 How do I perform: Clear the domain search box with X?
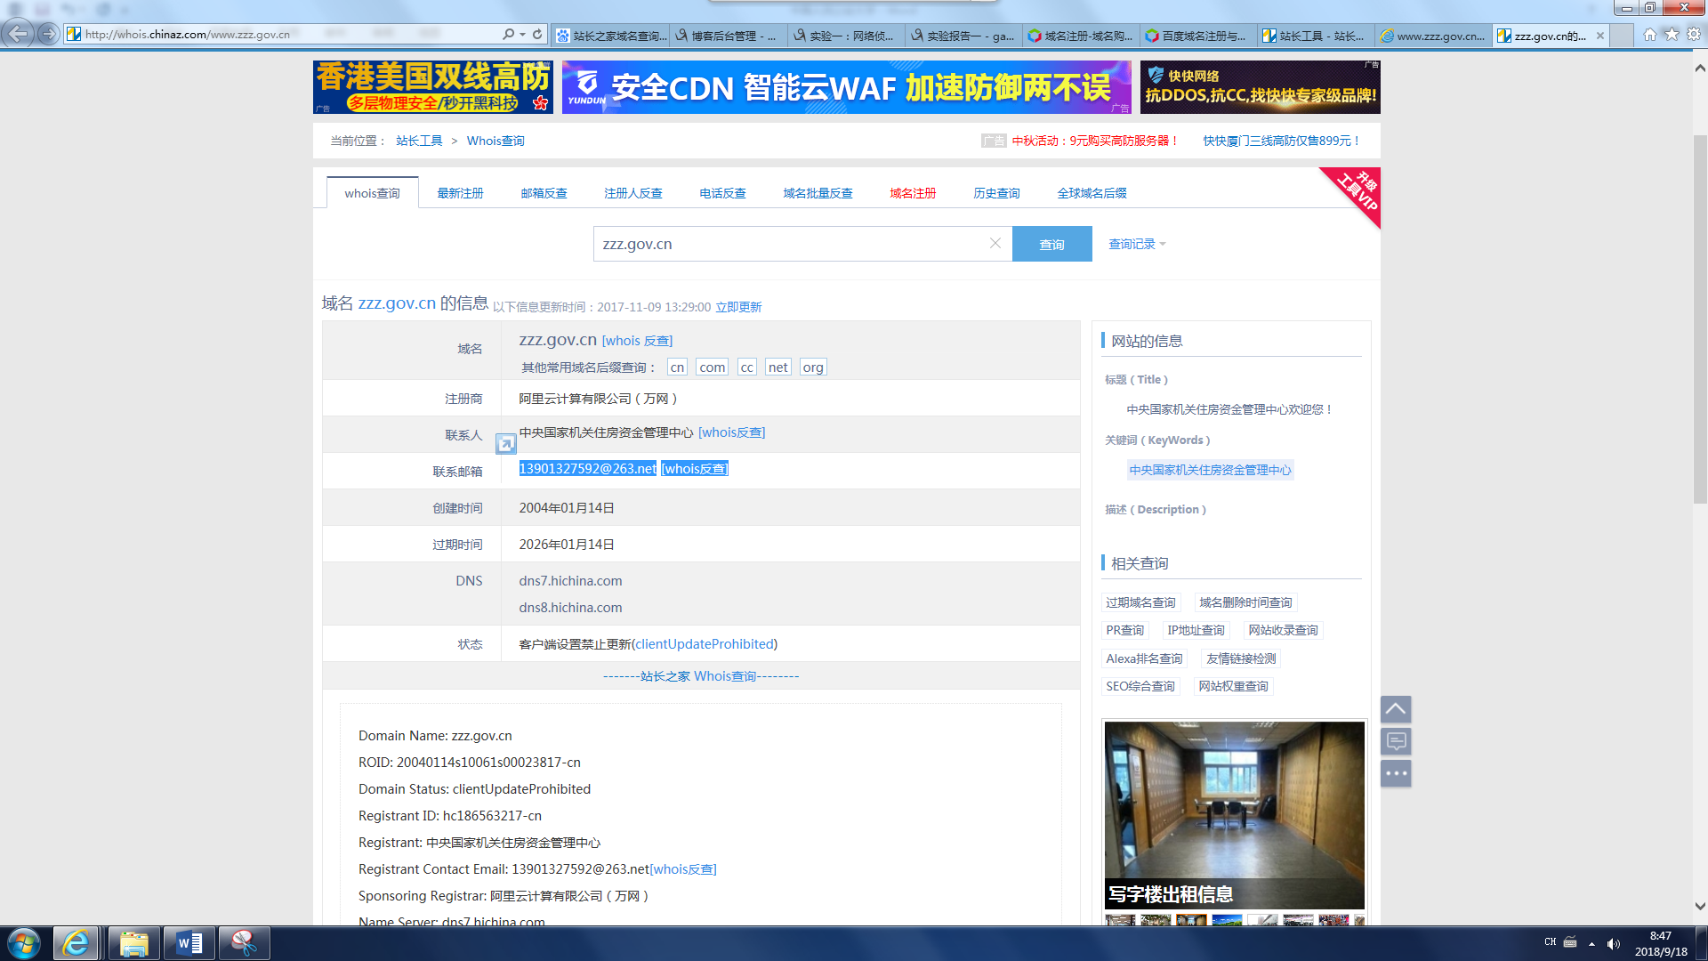click(x=995, y=243)
